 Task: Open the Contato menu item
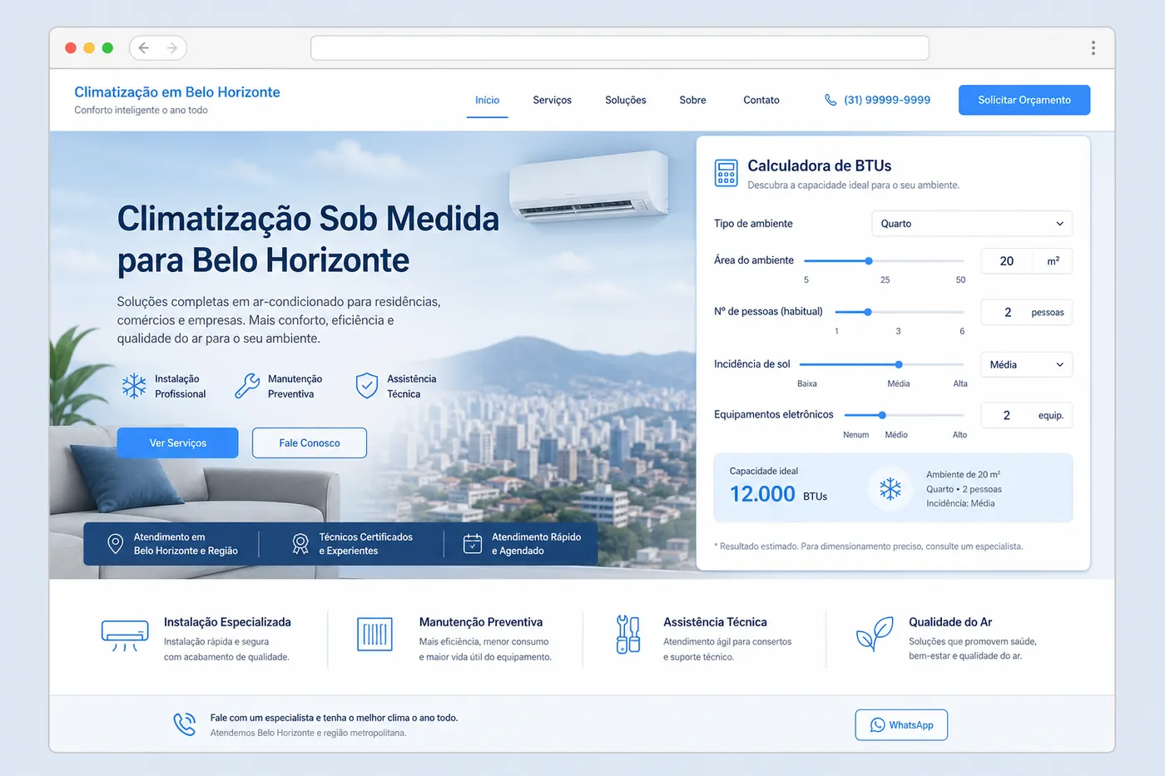point(761,100)
